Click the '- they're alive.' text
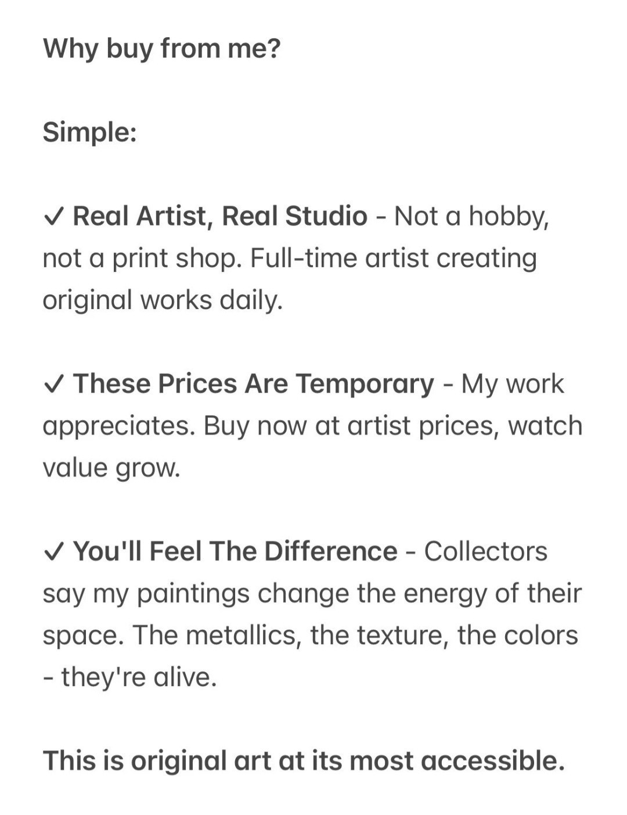Image resolution: width=627 pixels, height=815 pixels. 130,677
